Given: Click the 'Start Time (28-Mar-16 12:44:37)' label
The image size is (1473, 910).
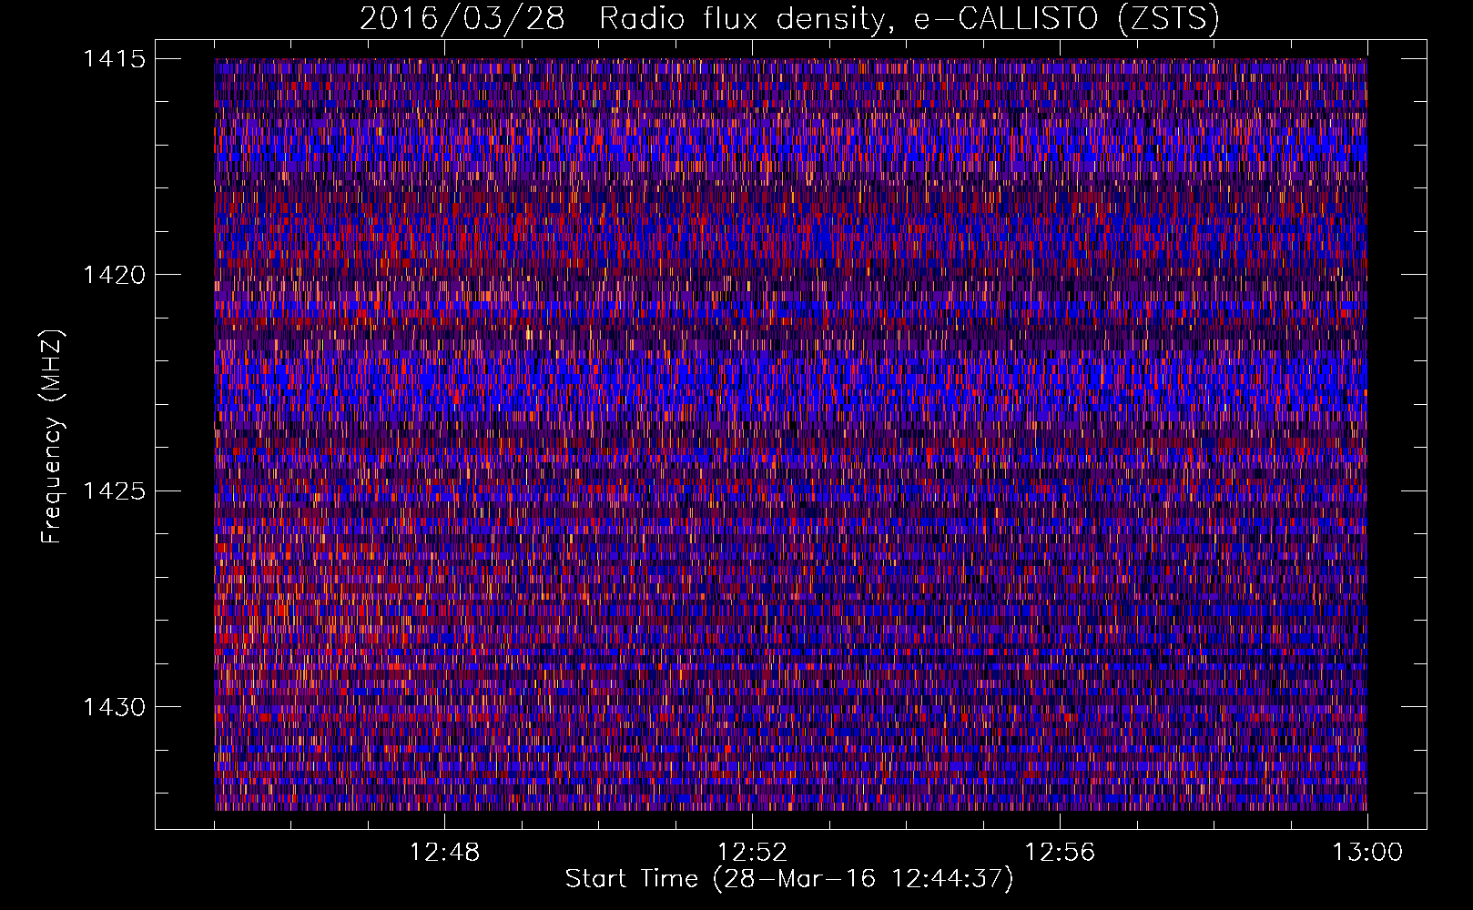Looking at the screenshot, I should tap(789, 879).
